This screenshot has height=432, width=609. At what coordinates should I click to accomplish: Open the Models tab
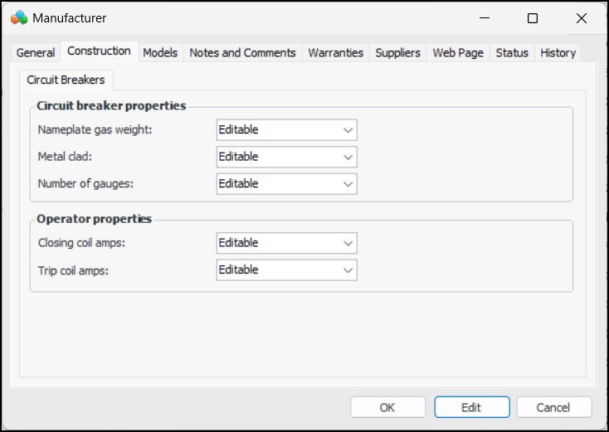[160, 53]
